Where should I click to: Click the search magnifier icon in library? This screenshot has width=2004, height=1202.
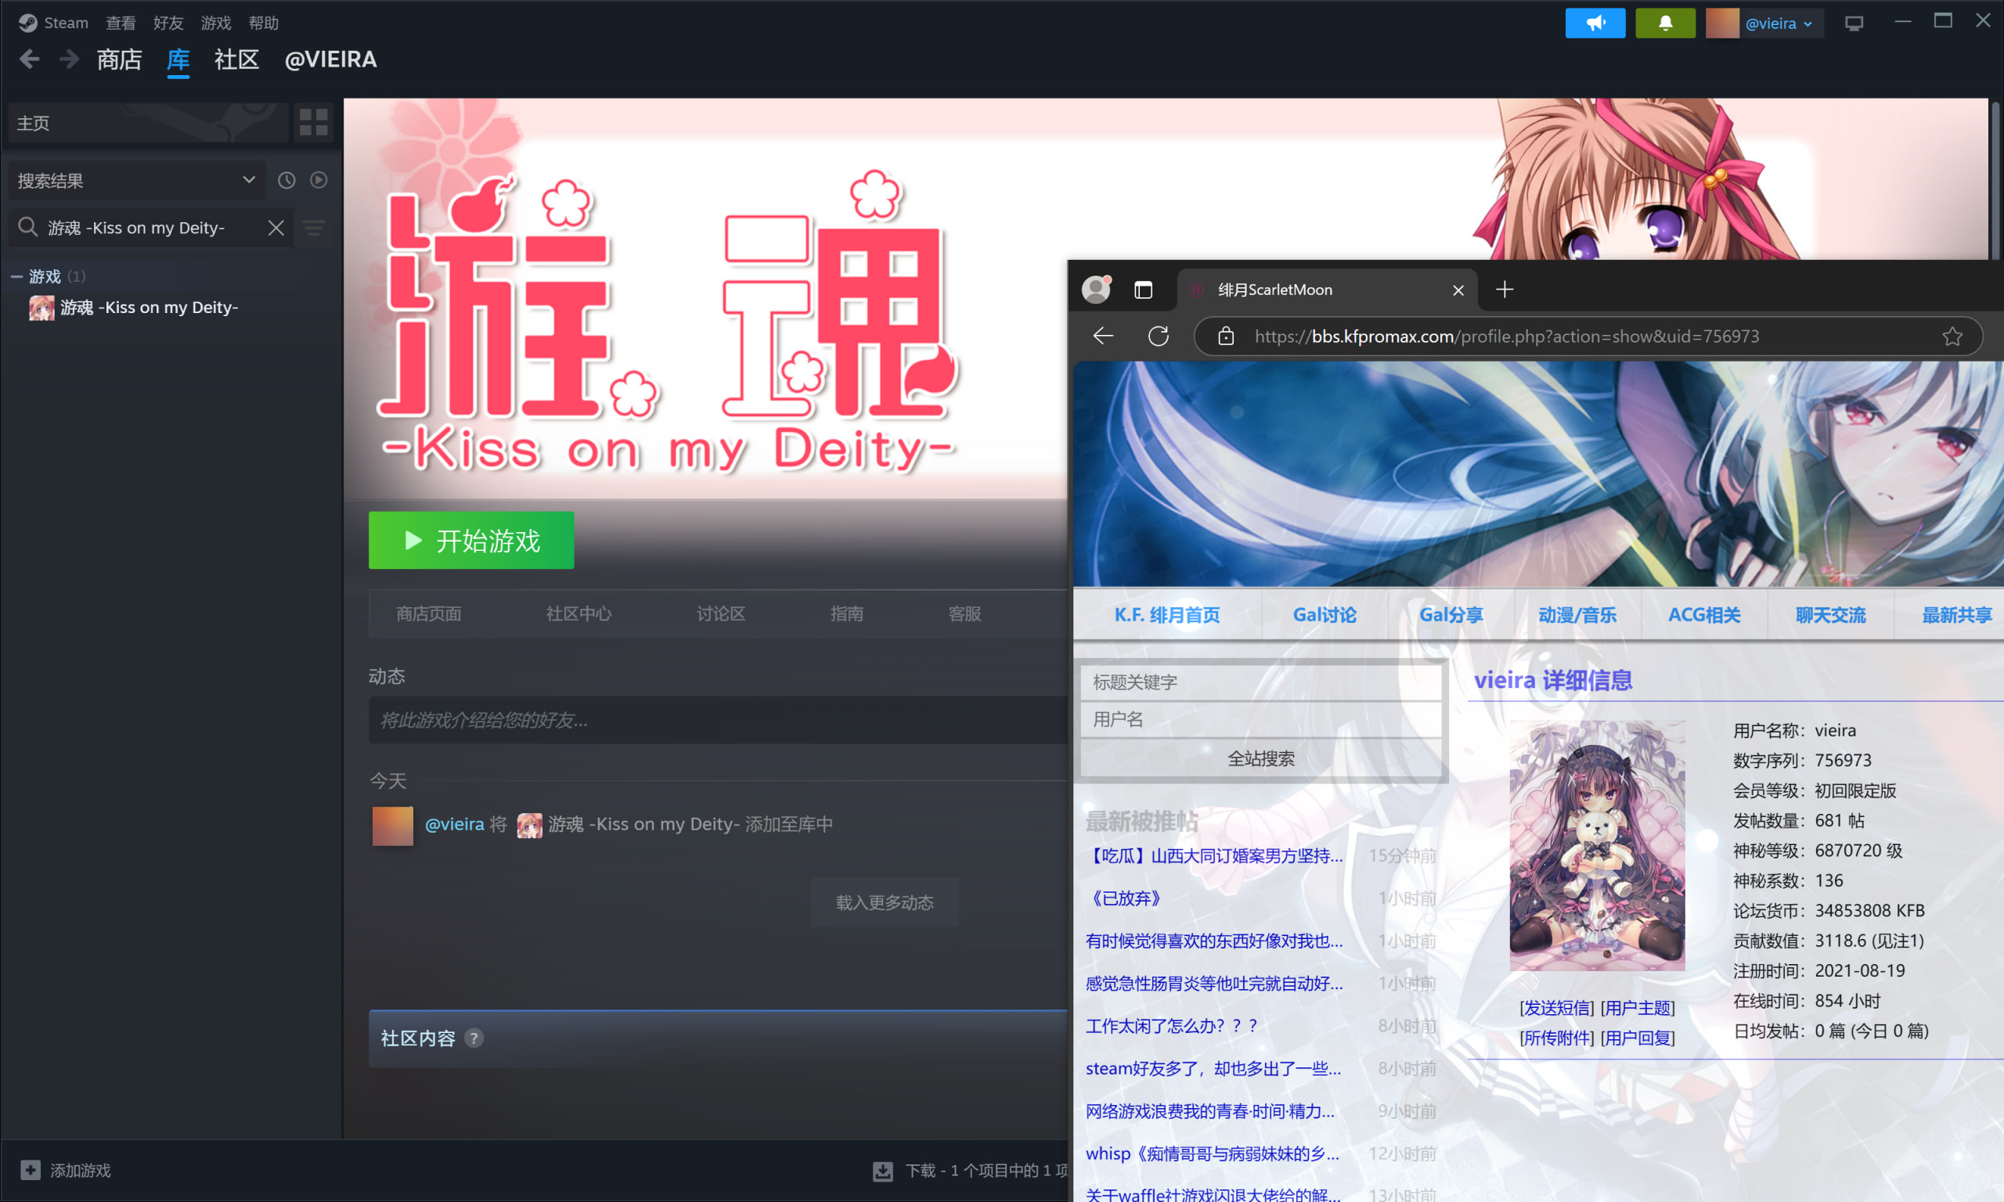click(28, 227)
